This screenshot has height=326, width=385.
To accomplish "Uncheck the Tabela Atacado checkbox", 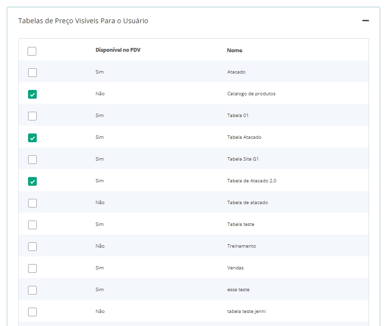I will pos(32,138).
